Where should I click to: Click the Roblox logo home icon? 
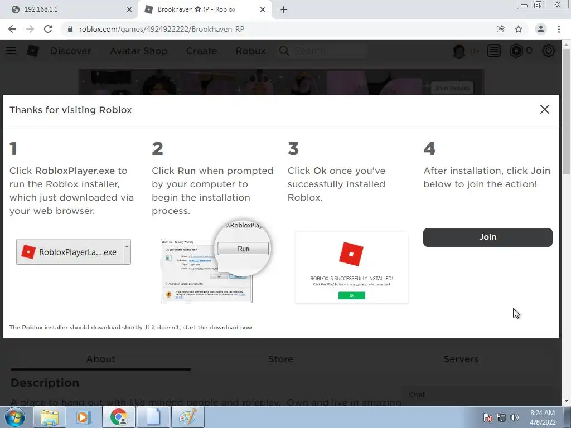pyautogui.click(x=33, y=51)
